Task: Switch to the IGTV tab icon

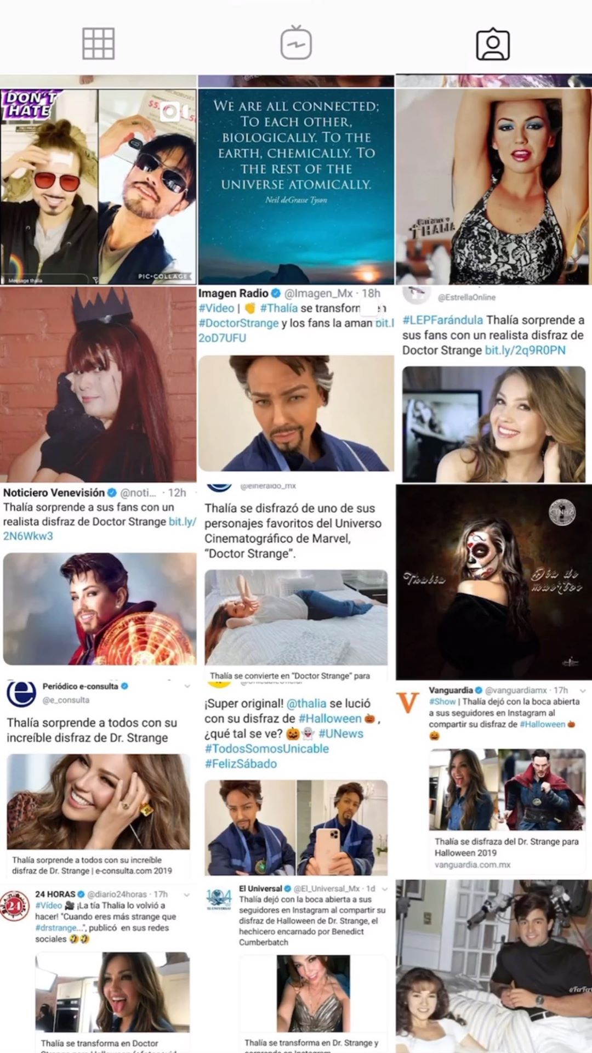Action: 296,43
